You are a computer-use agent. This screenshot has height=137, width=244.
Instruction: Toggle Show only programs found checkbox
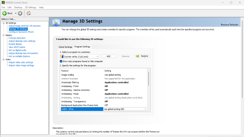(x=61, y=61)
